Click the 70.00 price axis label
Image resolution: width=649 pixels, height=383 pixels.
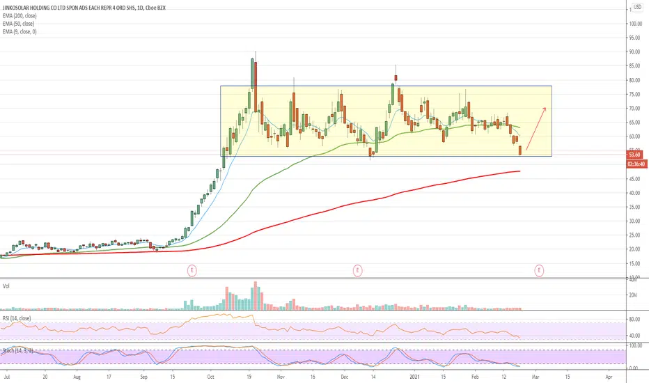tap(634, 109)
